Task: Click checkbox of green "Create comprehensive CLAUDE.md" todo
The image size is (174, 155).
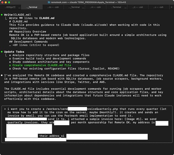Action: point(10,65)
